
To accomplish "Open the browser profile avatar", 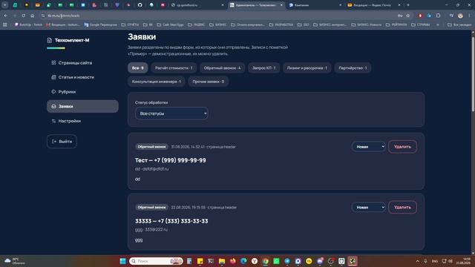I will [x=460, y=16].
